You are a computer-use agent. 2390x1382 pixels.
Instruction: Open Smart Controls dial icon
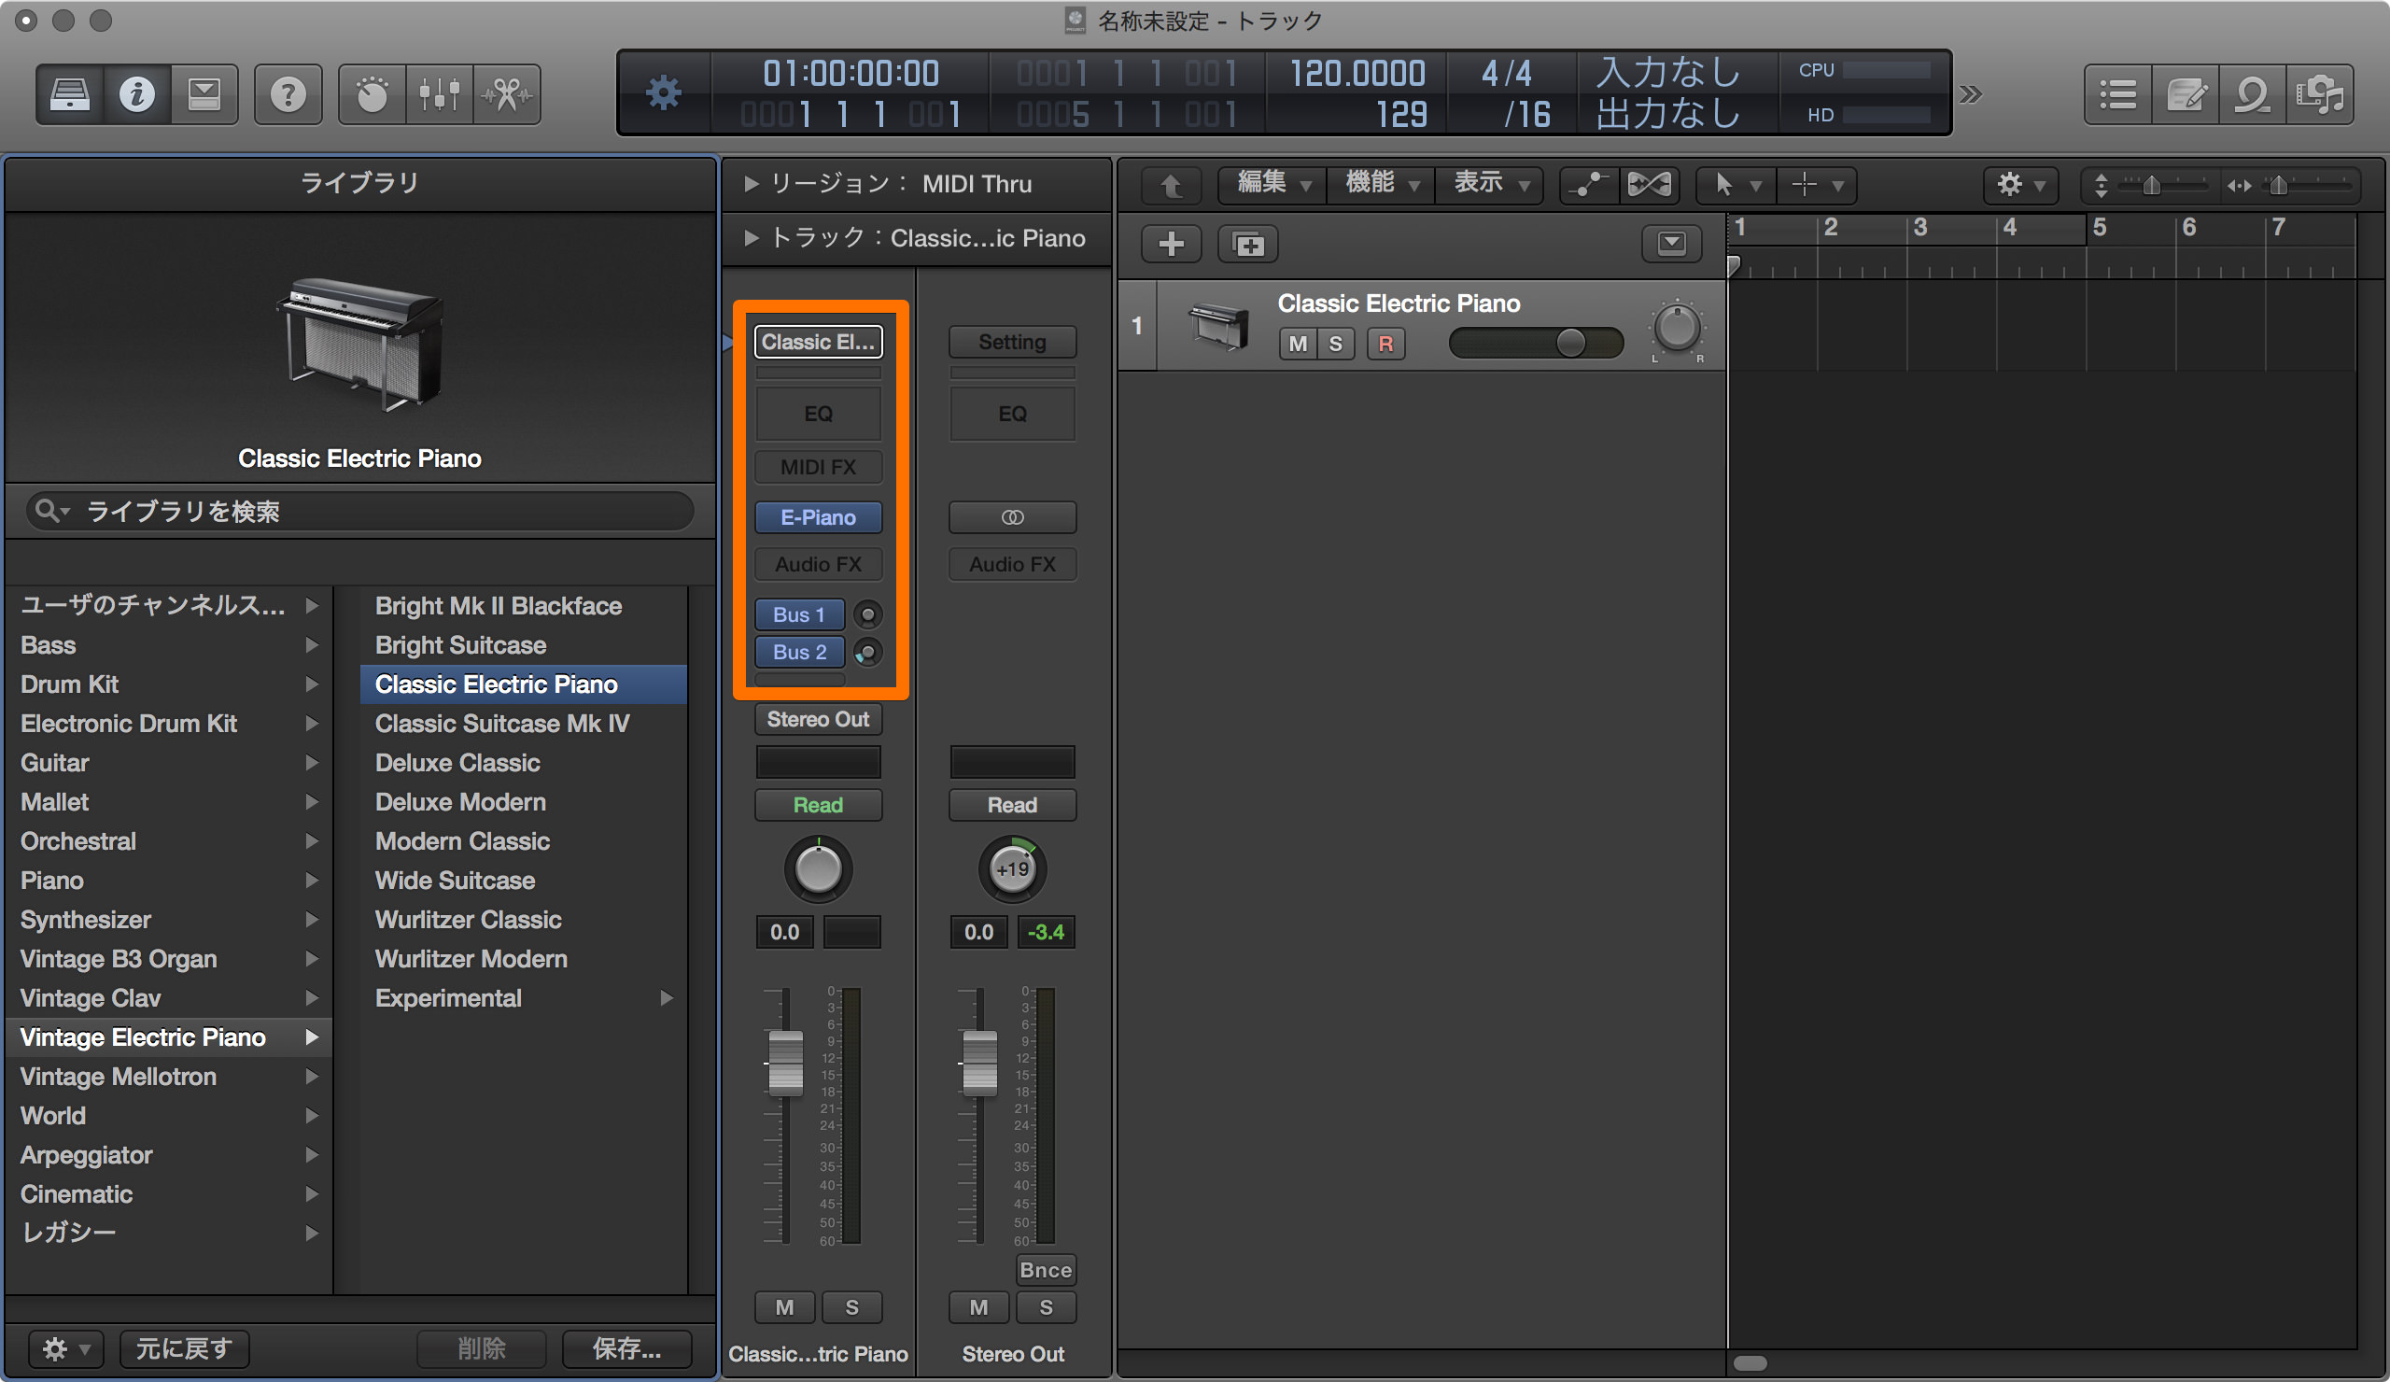click(x=373, y=94)
